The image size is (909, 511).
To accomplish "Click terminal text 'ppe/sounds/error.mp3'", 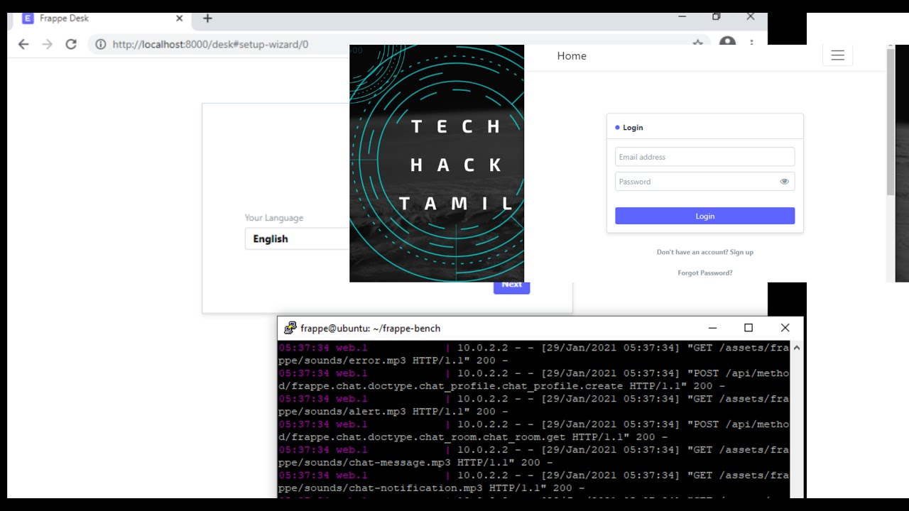I will click(x=342, y=361).
